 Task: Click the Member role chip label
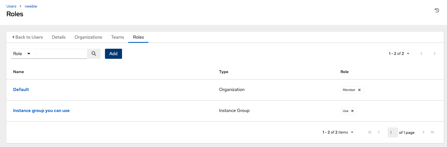pyautogui.click(x=349, y=90)
